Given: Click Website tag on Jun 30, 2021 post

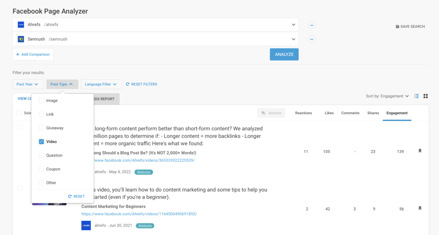Looking at the screenshot, I should [x=145, y=226].
